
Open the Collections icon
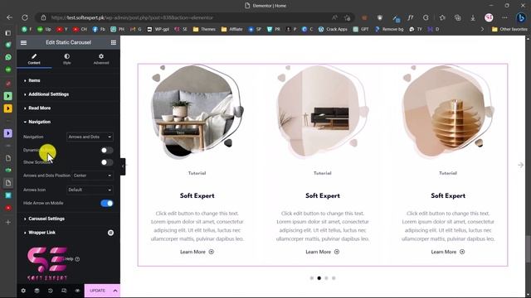[x=457, y=17]
